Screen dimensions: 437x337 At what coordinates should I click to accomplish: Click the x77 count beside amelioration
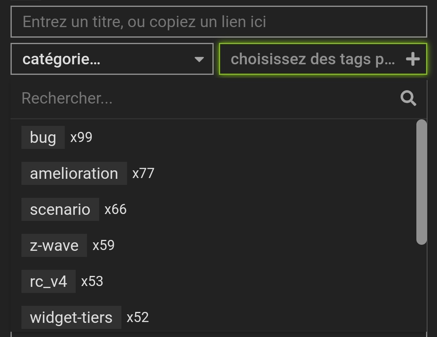(x=143, y=174)
